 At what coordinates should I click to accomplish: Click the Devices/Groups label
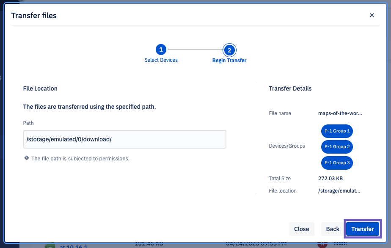[287, 146]
